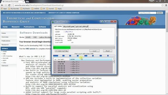Select connection row 2 with 1.344 MB

point(83,64)
